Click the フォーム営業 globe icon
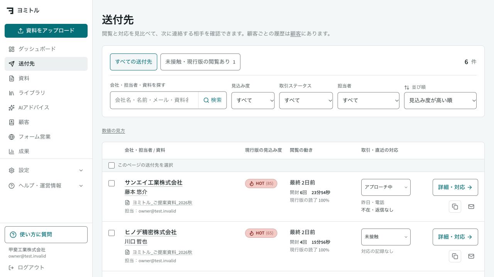 (x=12, y=137)
